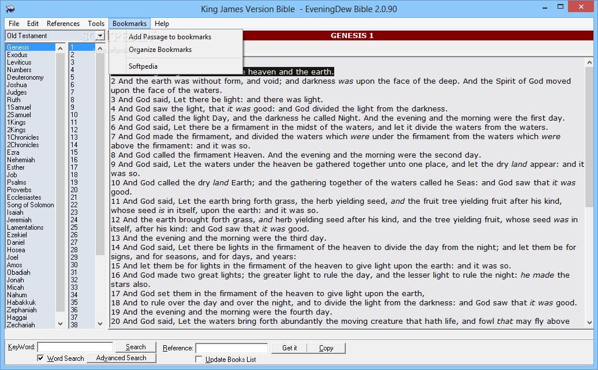Click the chapter list scrollbar thumb
Image resolution: width=598 pixels, height=370 pixels.
[100, 154]
